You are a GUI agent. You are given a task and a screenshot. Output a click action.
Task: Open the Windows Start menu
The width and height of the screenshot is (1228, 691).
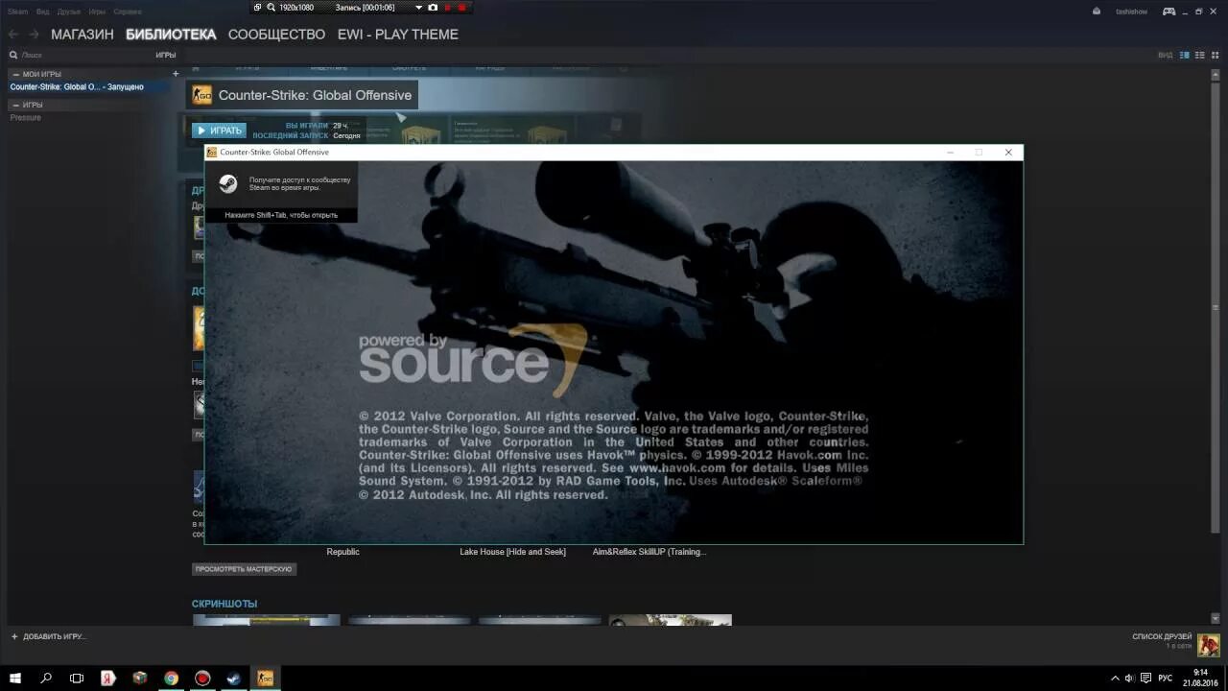click(15, 678)
